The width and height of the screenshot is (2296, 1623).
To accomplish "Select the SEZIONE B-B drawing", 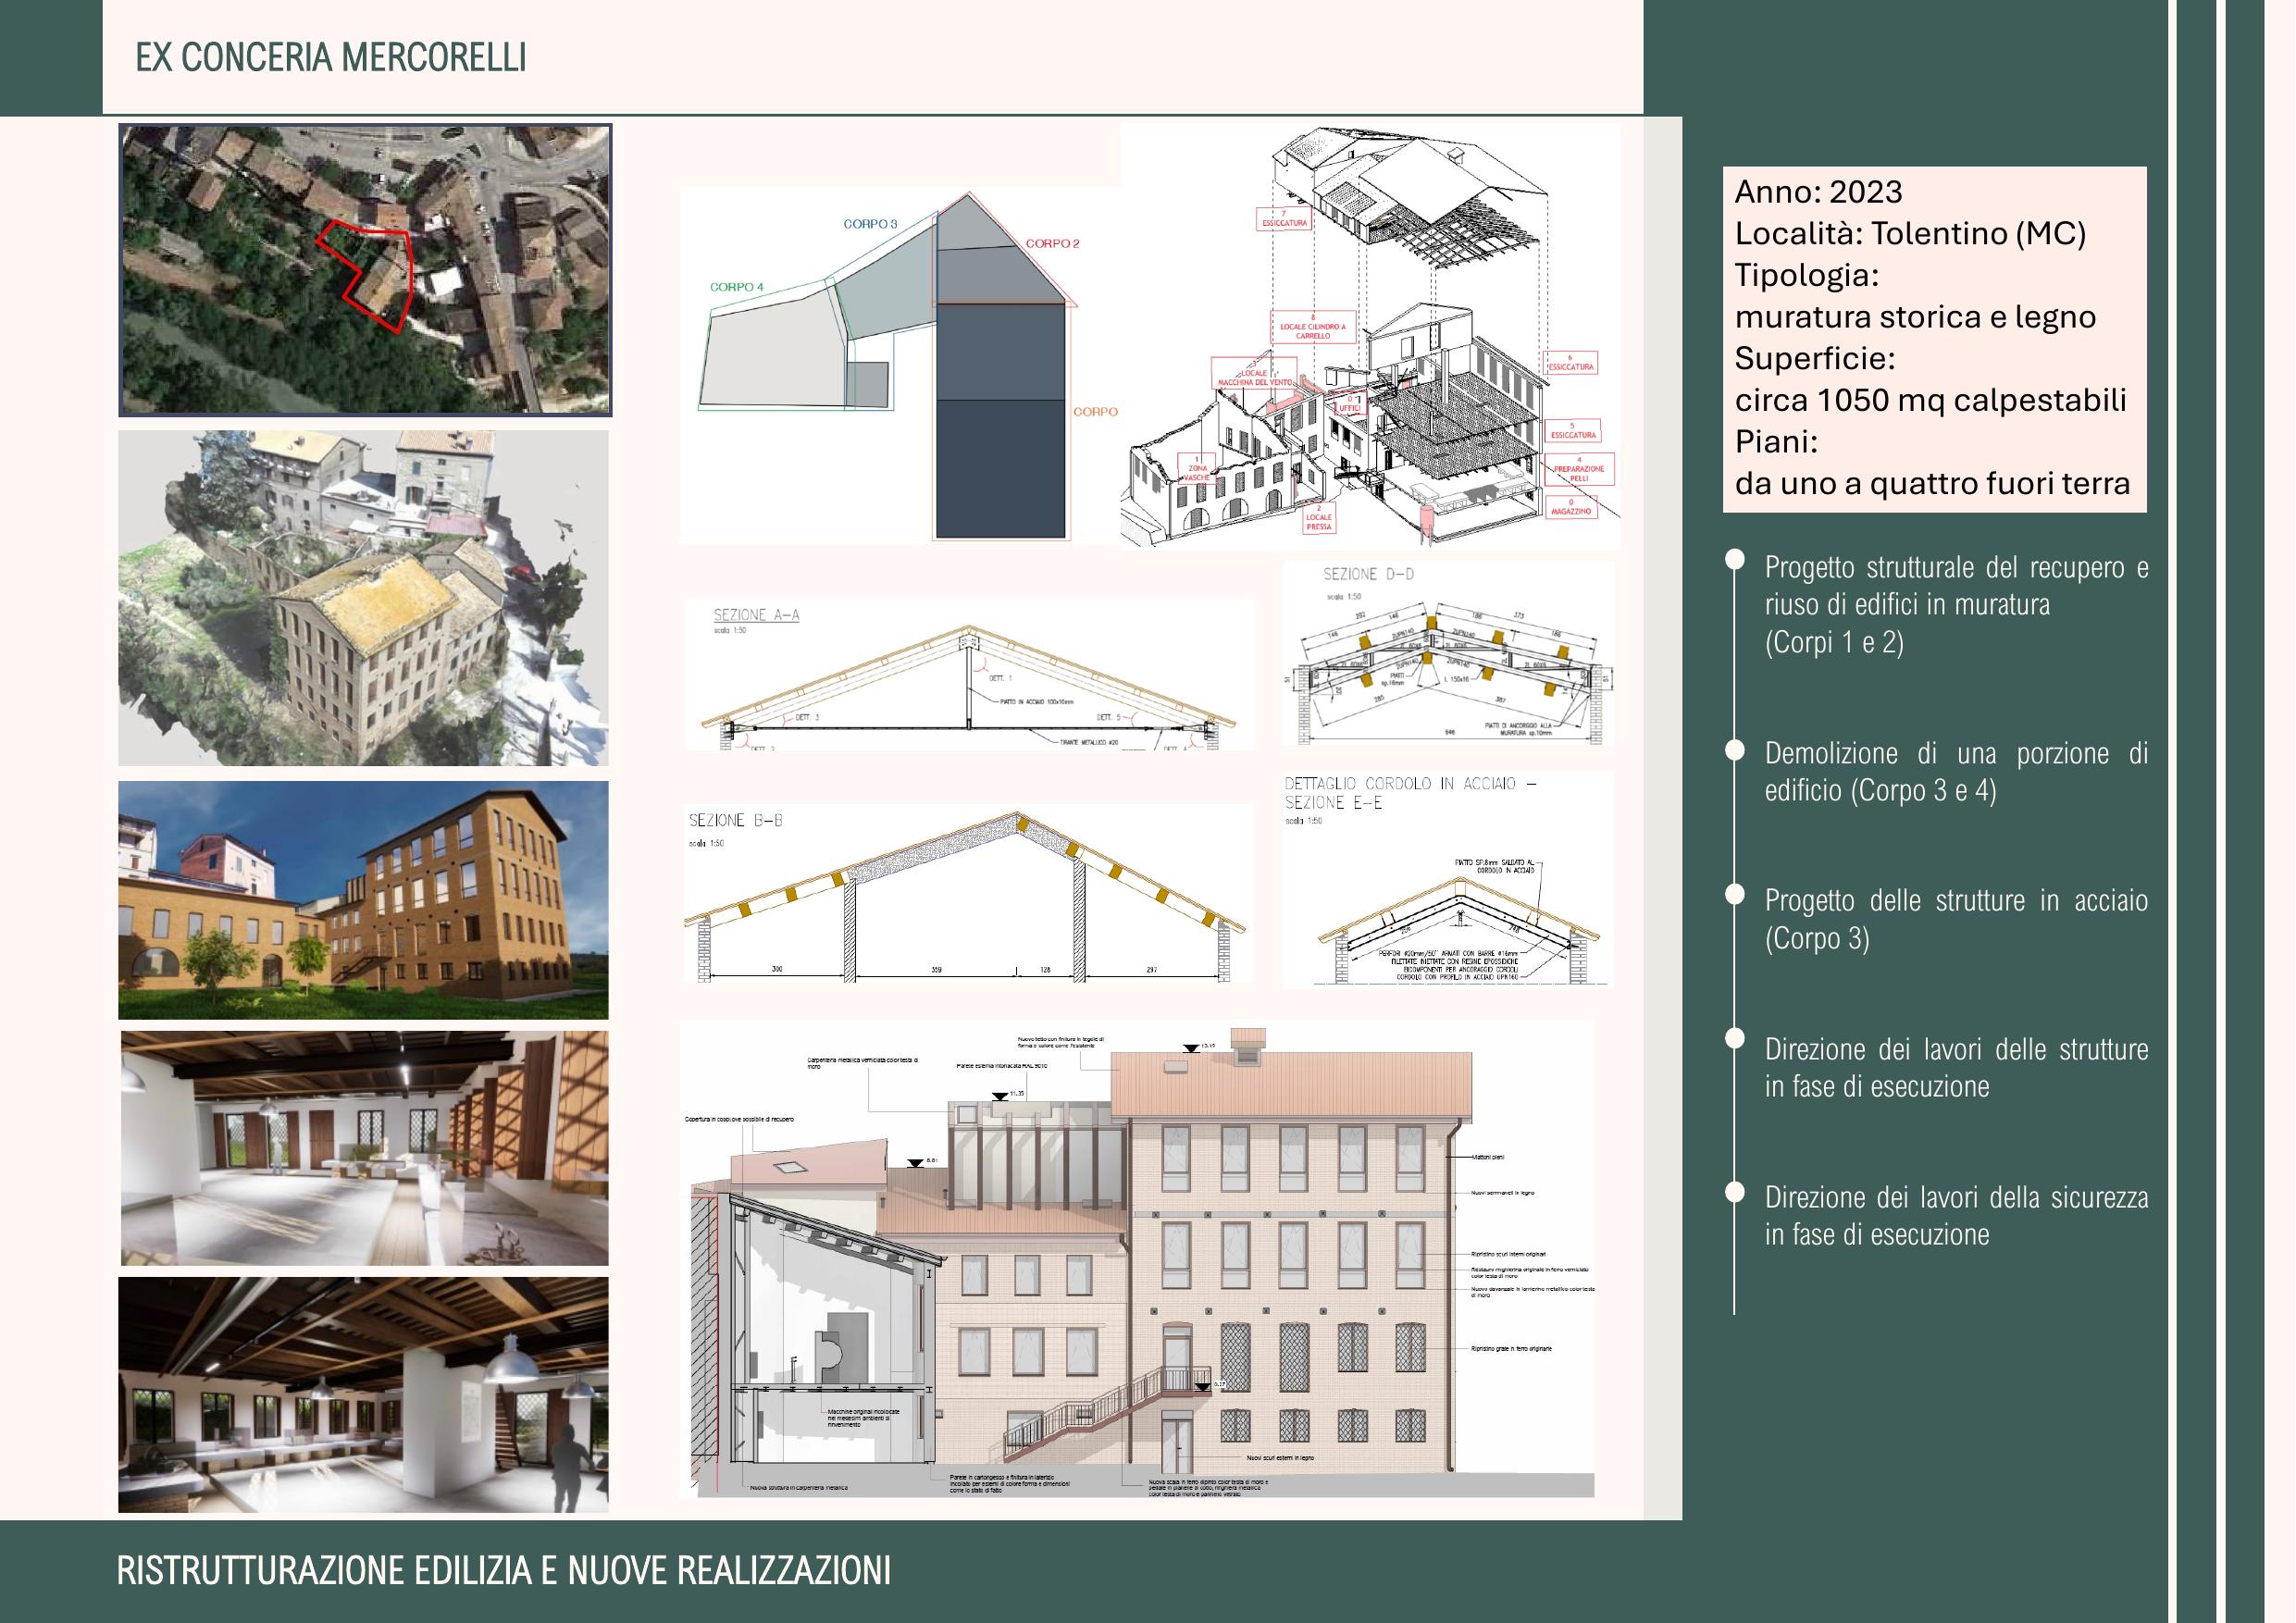I will 968,893.
